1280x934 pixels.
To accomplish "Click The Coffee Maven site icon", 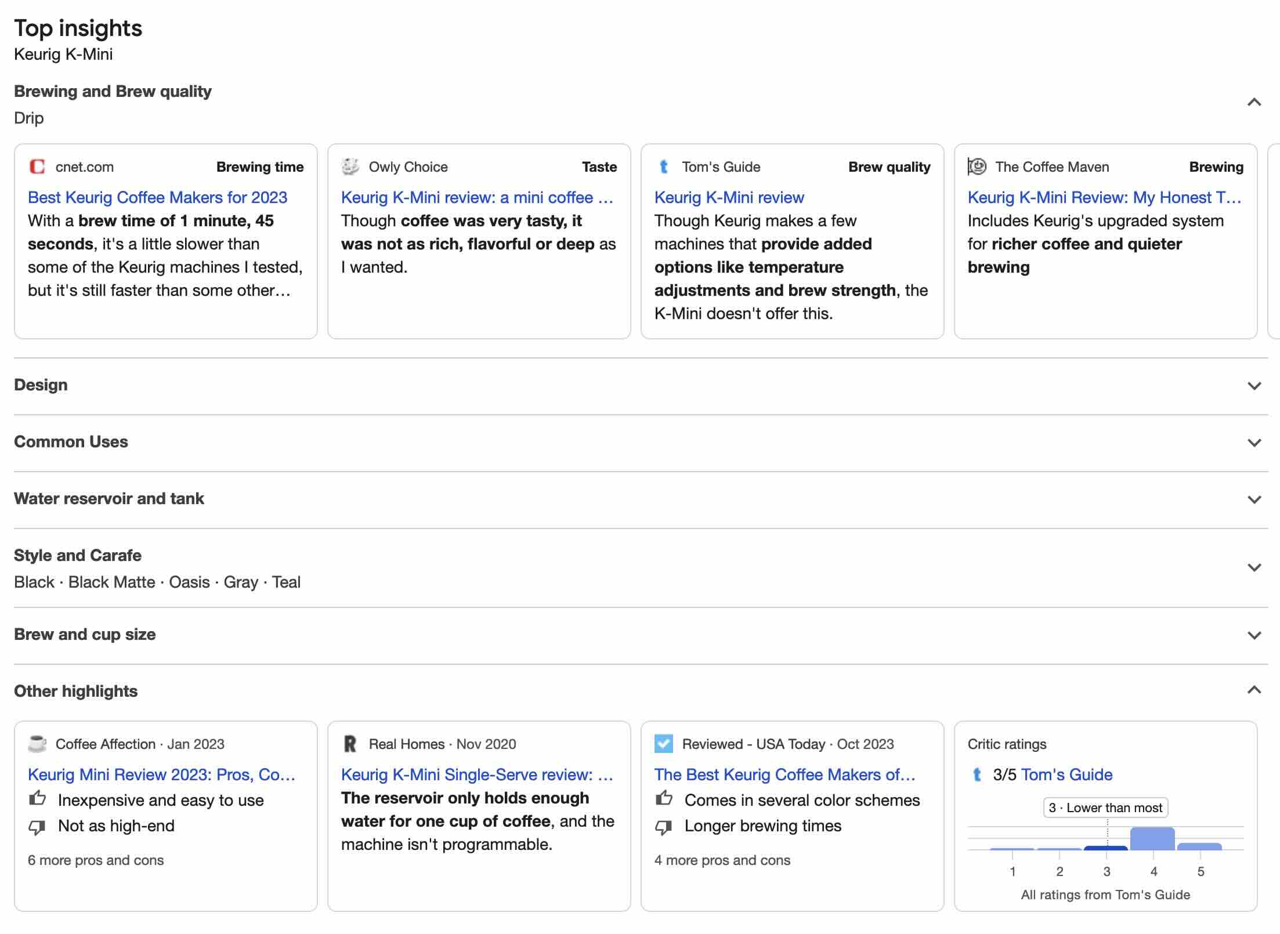I will (x=977, y=166).
